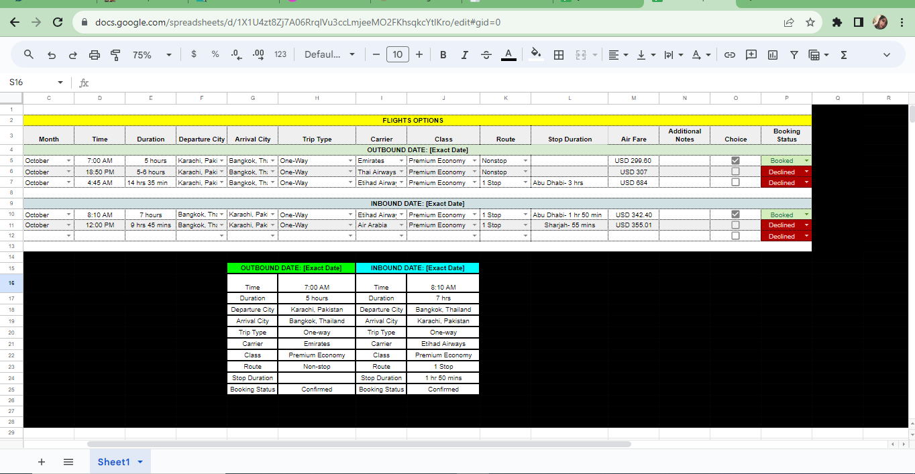Open the functions sigma menu
The height and width of the screenshot is (474, 915).
(844, 55)
